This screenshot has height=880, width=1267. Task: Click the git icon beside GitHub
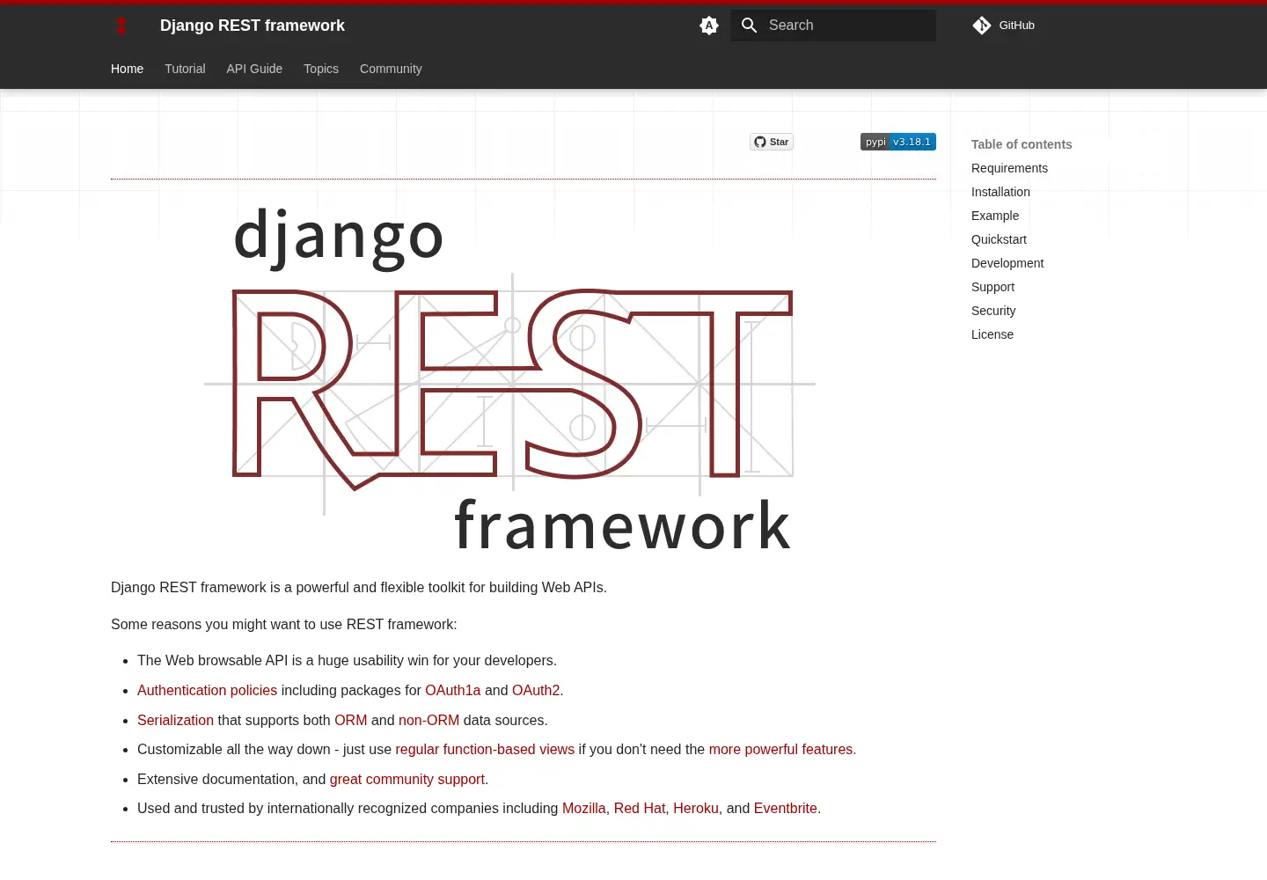click(x=982, y=26)
